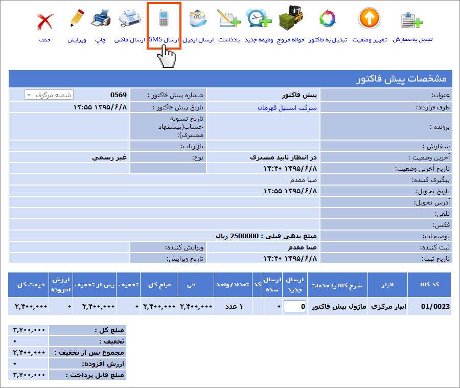
Task: Click the mobile phone SMS icon
Action: 164,18
